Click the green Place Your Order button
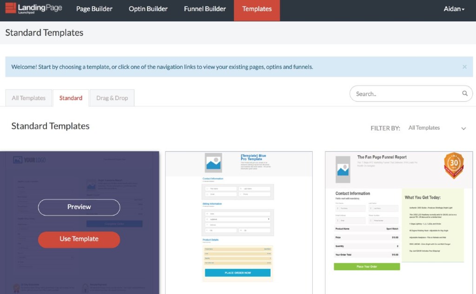 367,267
